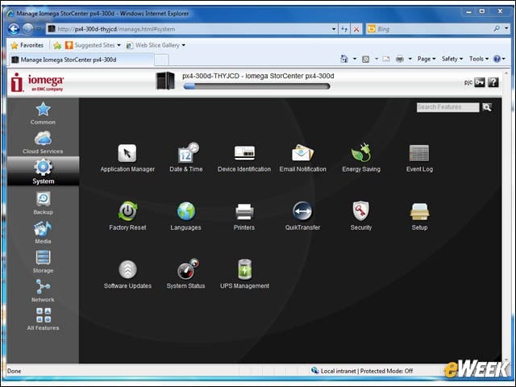Select the Media category in sidebar

tap(43, 232)
